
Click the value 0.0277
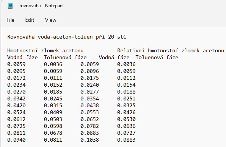coord(90,92)
